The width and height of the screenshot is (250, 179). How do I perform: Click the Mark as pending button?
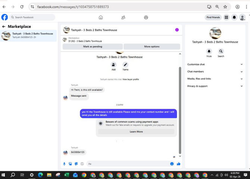pyautogui.click(x=93, y=47)
